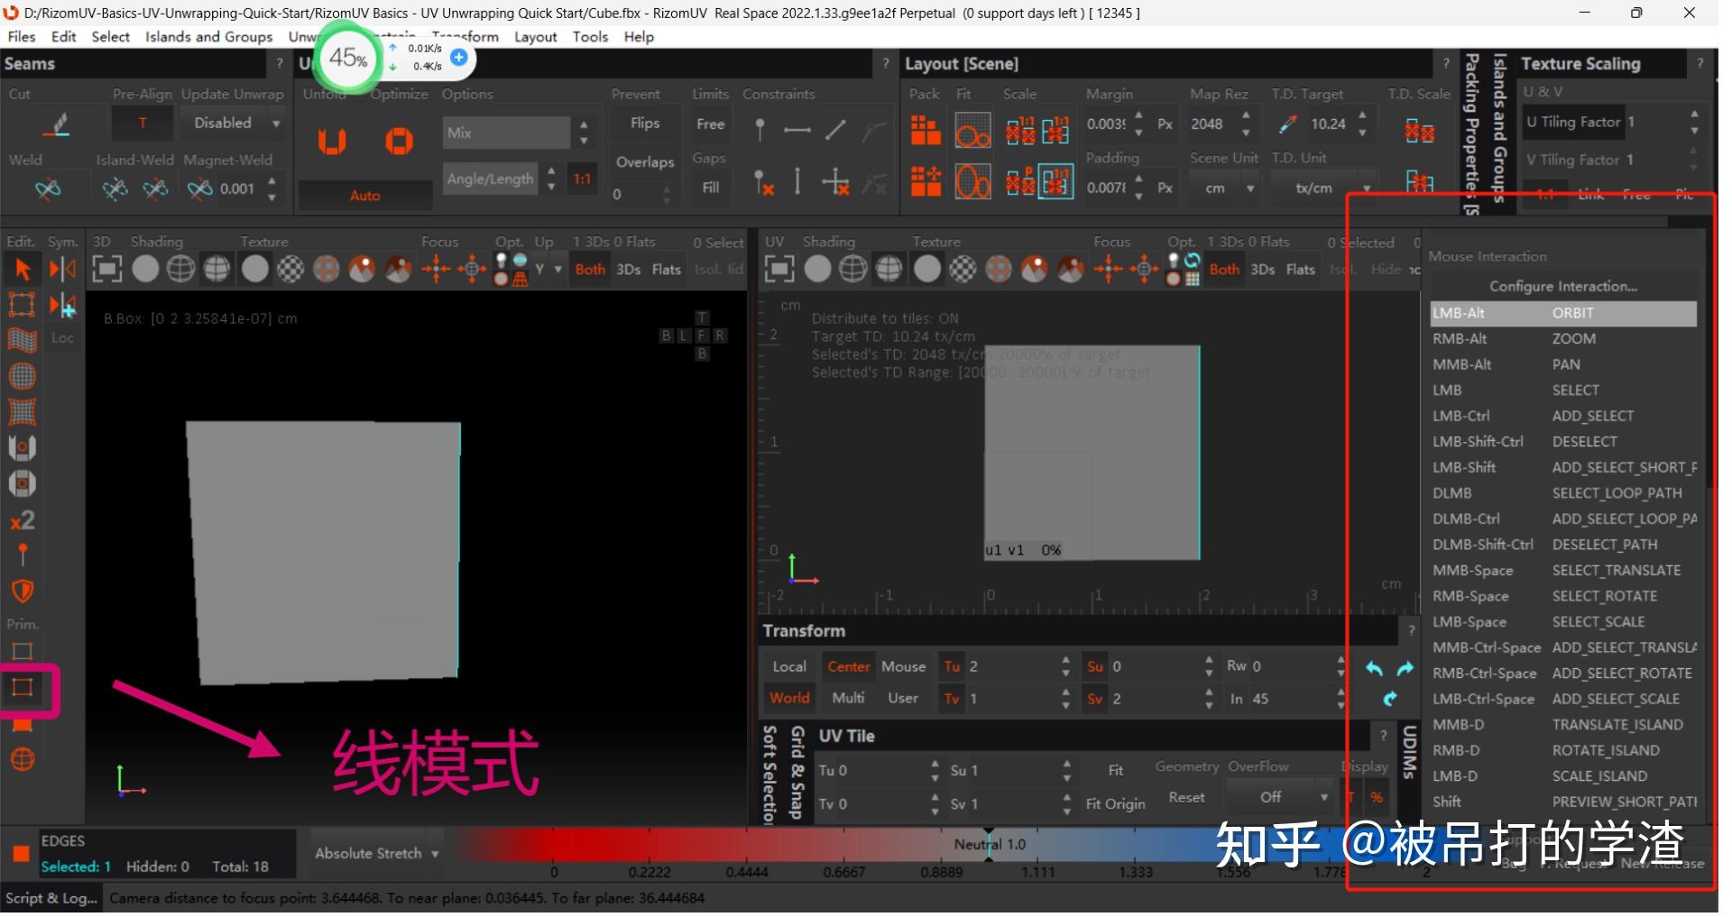
Task: Toggle Both shading mode in 3D viewport
Action: point(589,269)
